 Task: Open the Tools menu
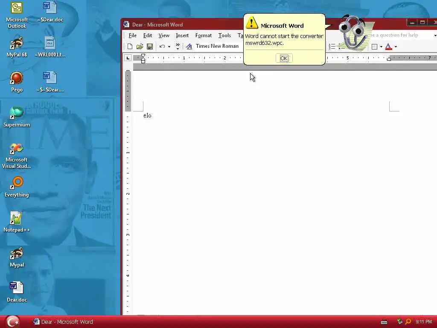point(224,35)
